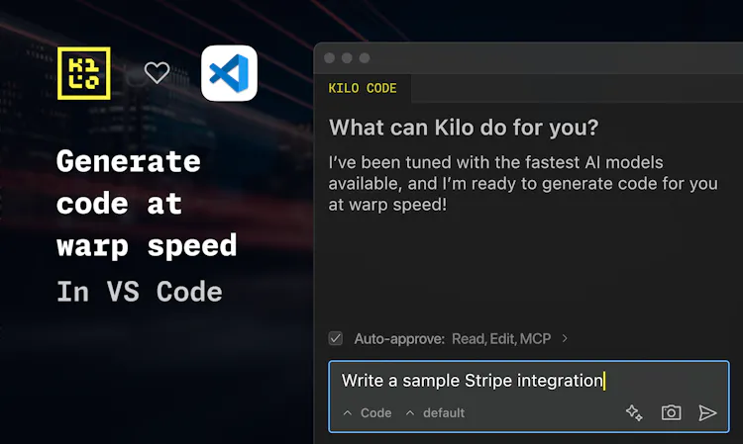Screen dimensions: 743x444
Task: Maximize the window using the third title bar dot
Action: pyautogui.click(x=365, y=58)
